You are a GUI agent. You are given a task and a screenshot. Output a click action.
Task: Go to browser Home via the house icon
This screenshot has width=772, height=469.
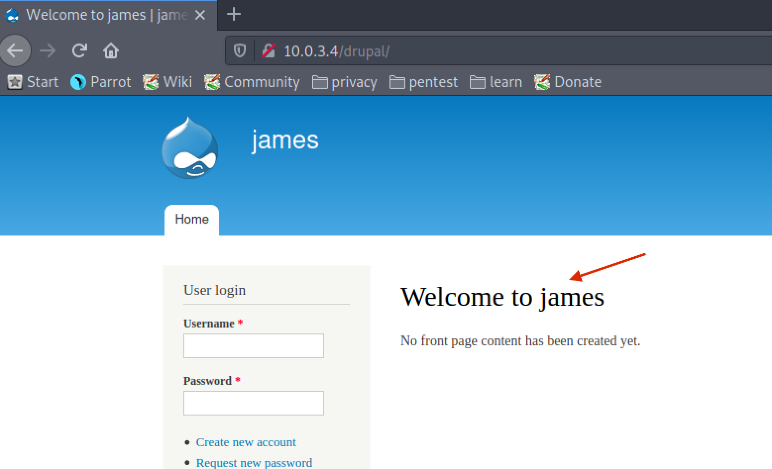(110, 50)
